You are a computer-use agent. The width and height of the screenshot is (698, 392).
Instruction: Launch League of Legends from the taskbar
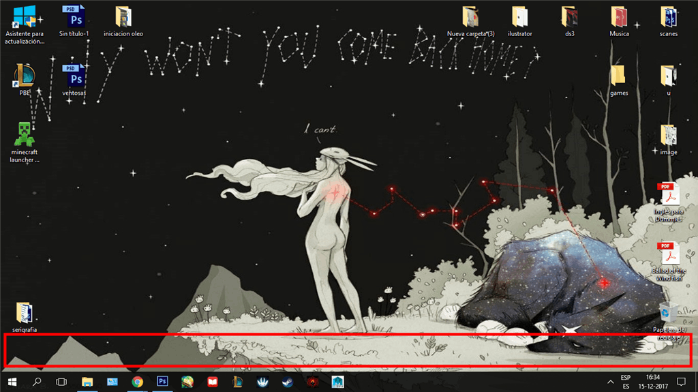pos(237,382)
